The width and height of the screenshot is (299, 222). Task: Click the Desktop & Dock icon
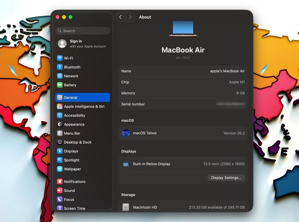[60, 142]
